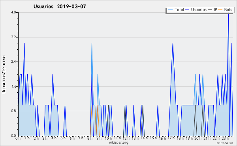Click the '10 h' x-axis label
This screenshot has height=146, width=237.
(108, 139)
